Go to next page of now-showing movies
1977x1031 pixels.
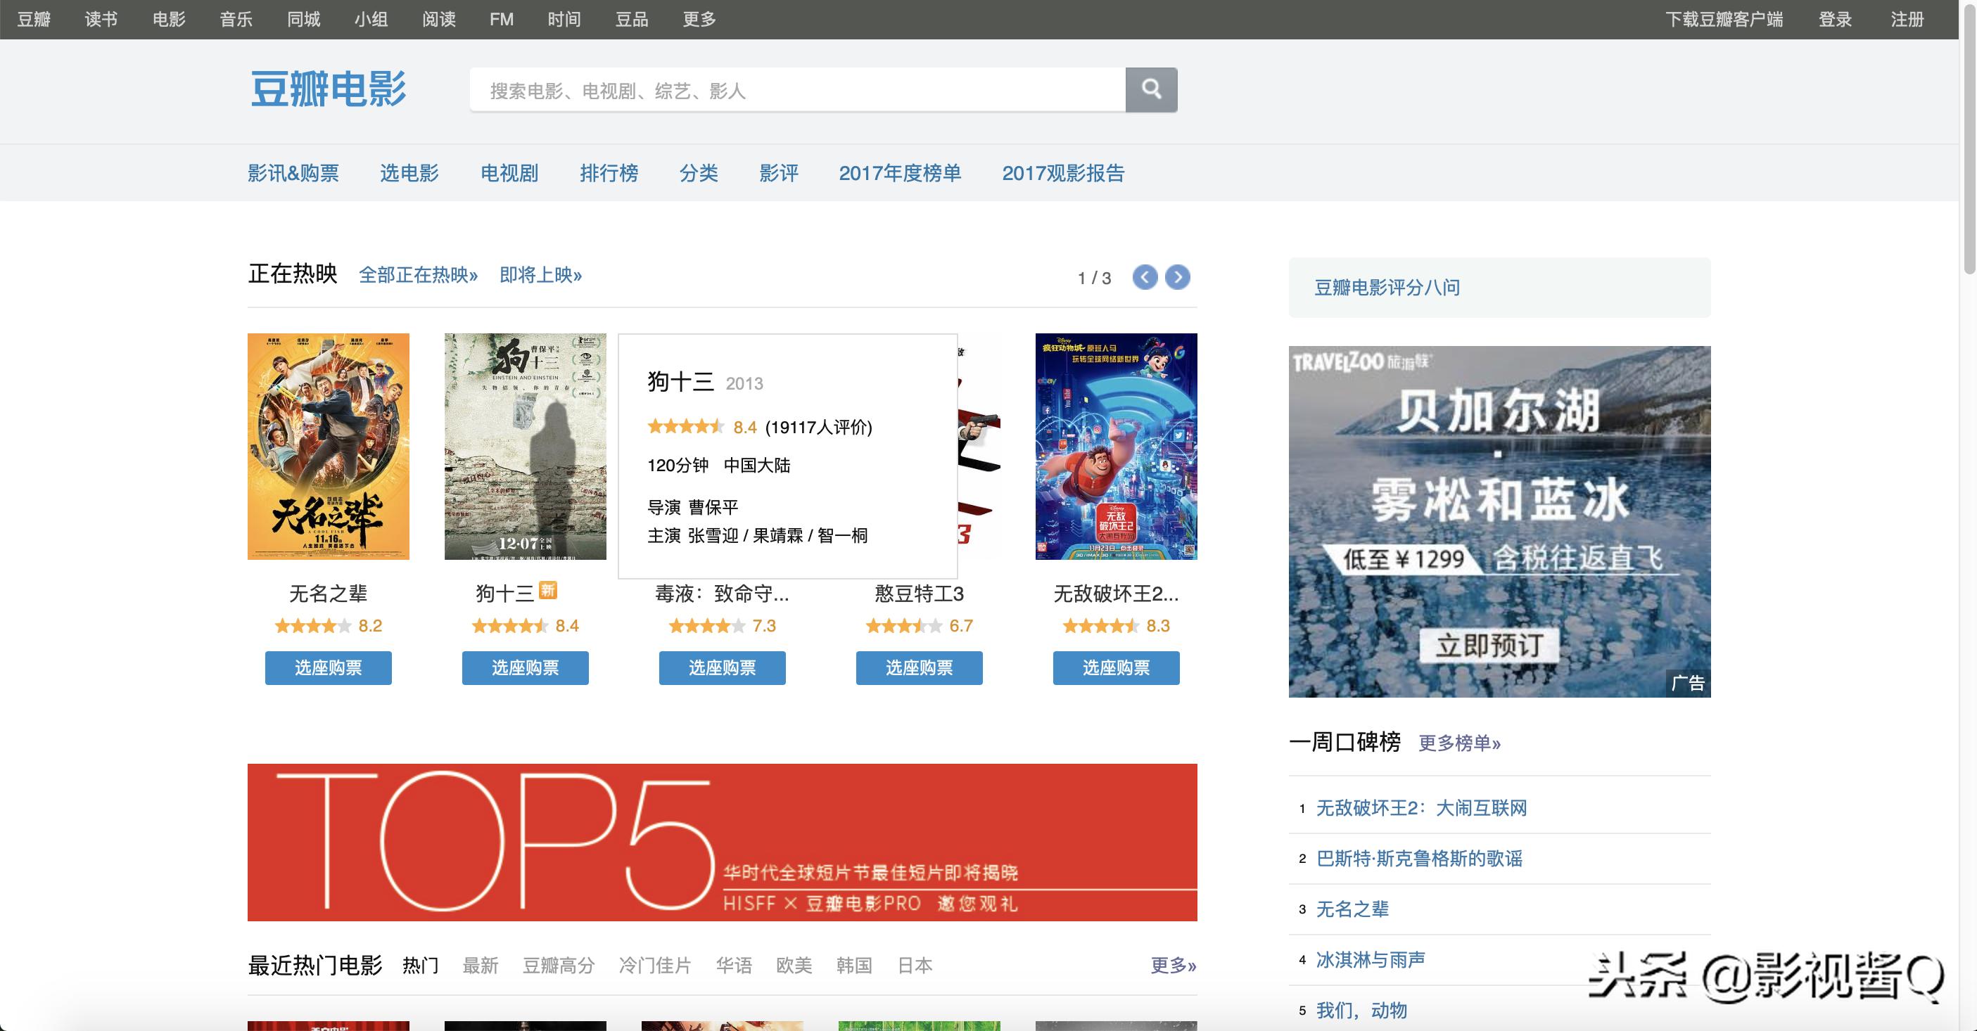tap(1177, 277)
